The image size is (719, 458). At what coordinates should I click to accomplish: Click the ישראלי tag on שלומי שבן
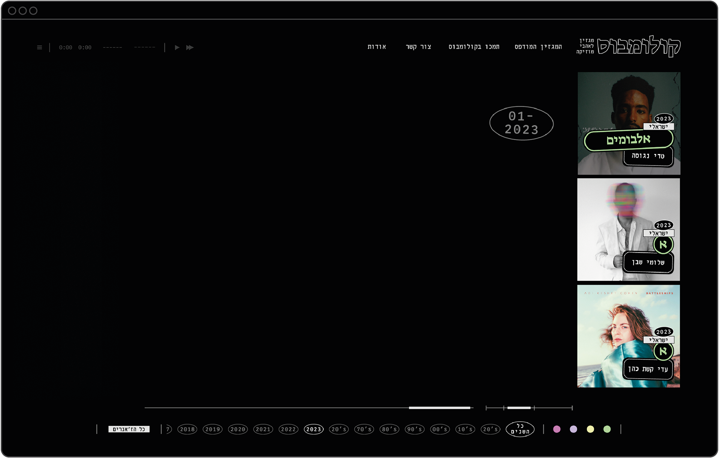pyautogui.click(x=659, y=233)
